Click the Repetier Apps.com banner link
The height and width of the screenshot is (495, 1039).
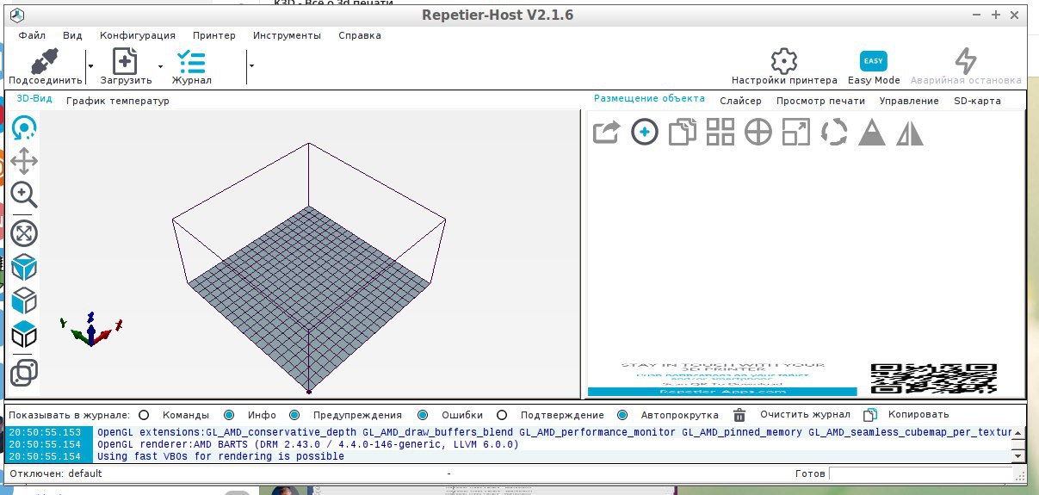pyautogui.click(x=722, y=392)
